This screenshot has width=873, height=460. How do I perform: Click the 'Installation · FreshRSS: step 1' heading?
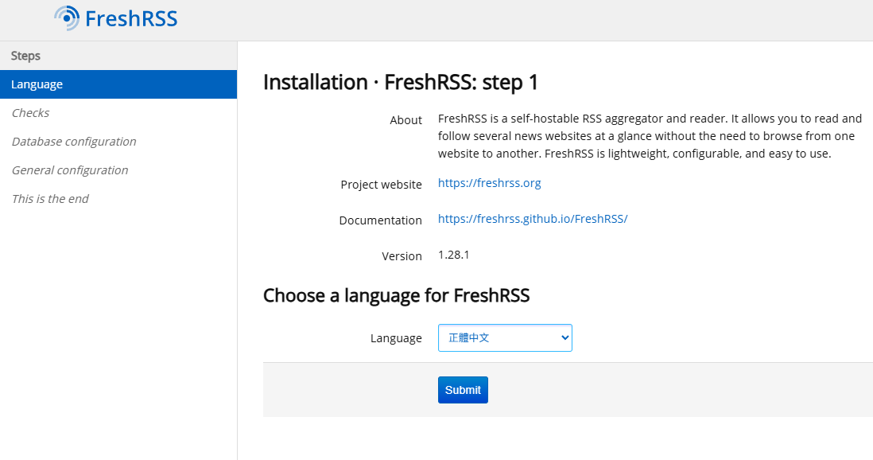(x=401, y=82)
